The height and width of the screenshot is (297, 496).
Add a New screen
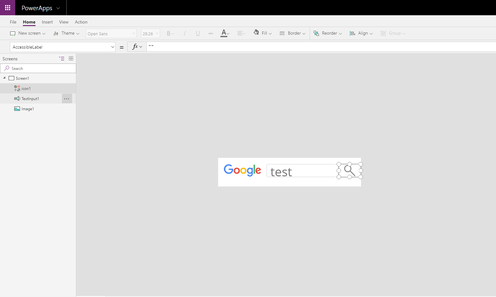point(28,33)
